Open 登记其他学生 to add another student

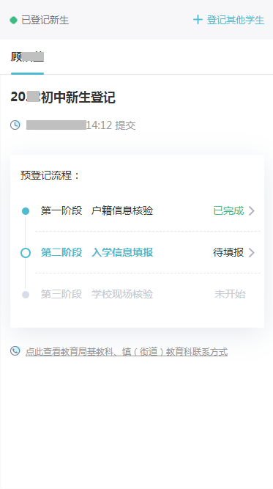click(229, 20)
